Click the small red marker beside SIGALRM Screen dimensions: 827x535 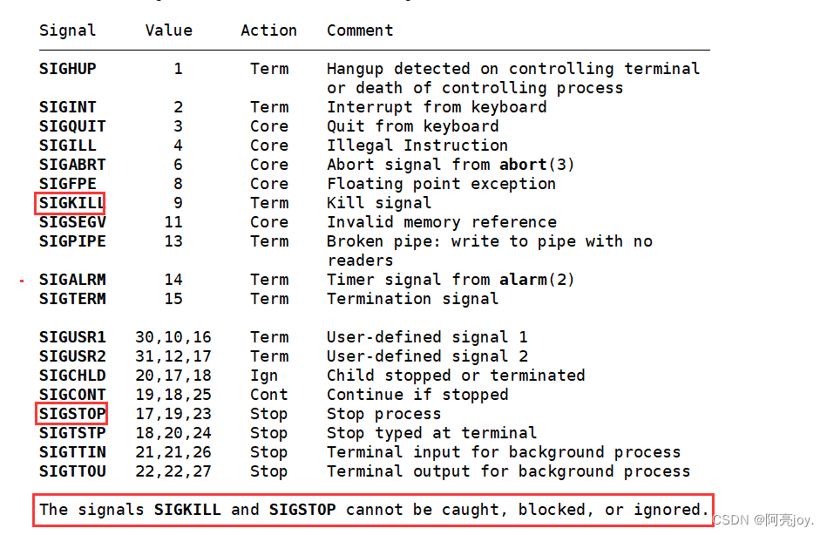pyautogui.click(x=22, y=281)
